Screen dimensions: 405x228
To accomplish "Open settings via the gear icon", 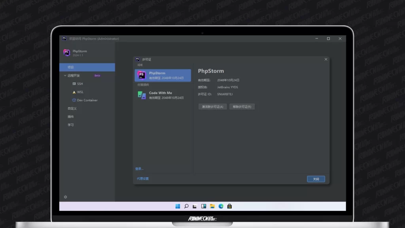I will (66, 197).
